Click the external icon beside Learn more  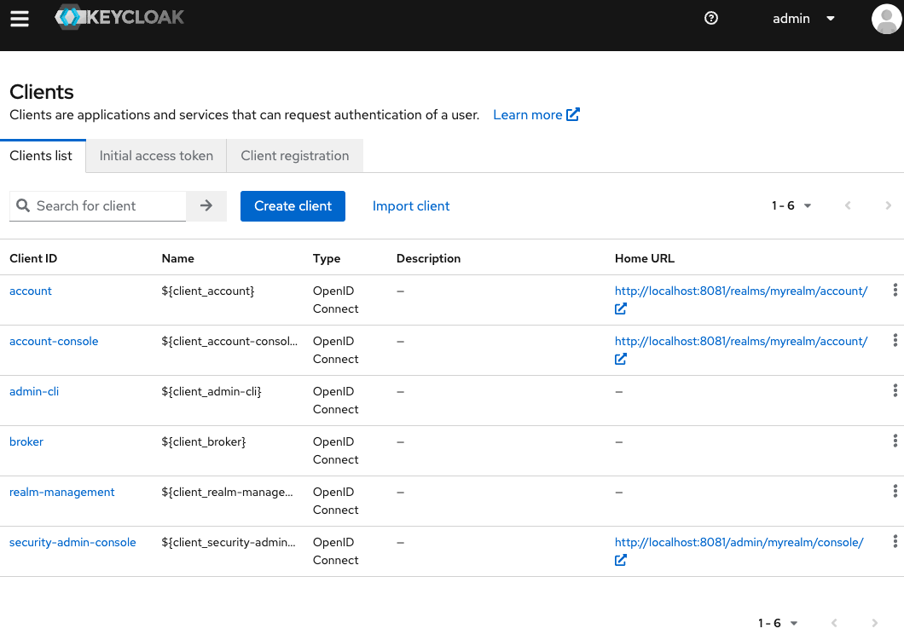573,114
